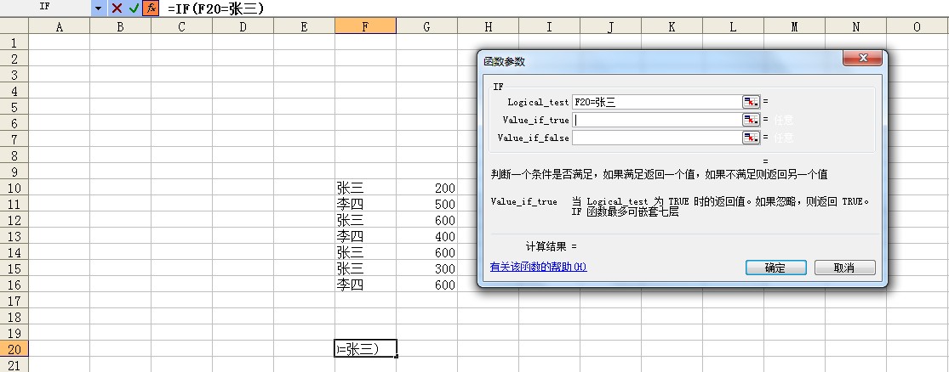Select row 1 header
Image resolution: width=949 pixels, height=372 pixels.
coord(14,42)
